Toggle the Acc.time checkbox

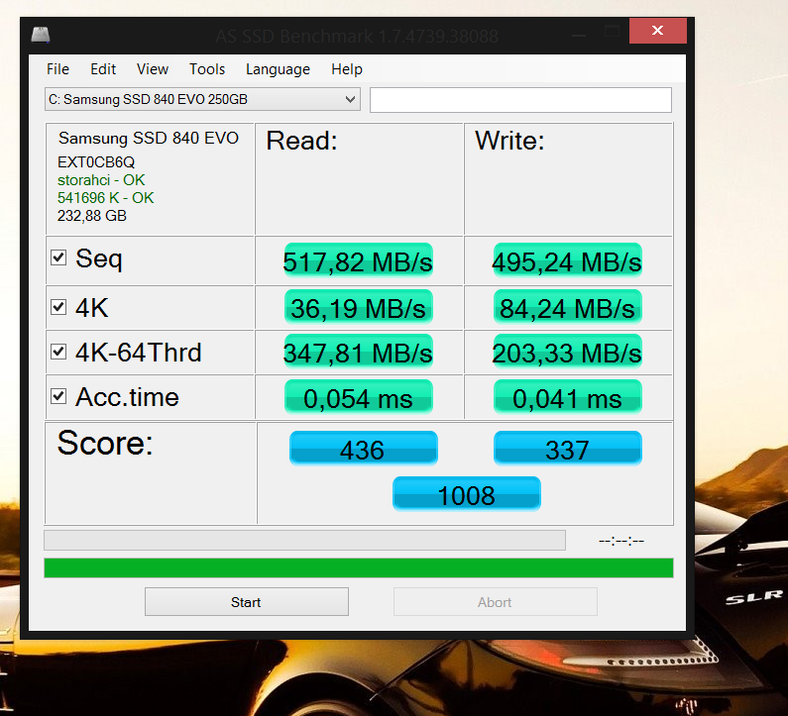coord(59,397)
